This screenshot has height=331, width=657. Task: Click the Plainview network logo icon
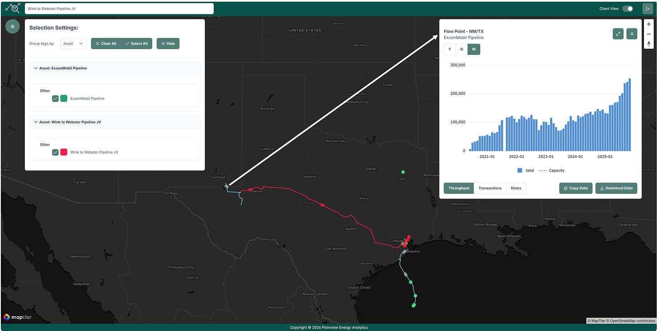tap(13, 8)
